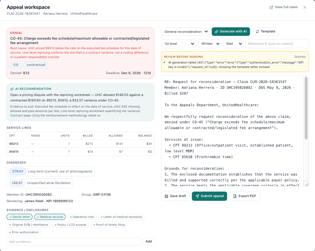Add the Operative note enclosure chip

click(x=82, y=217)
